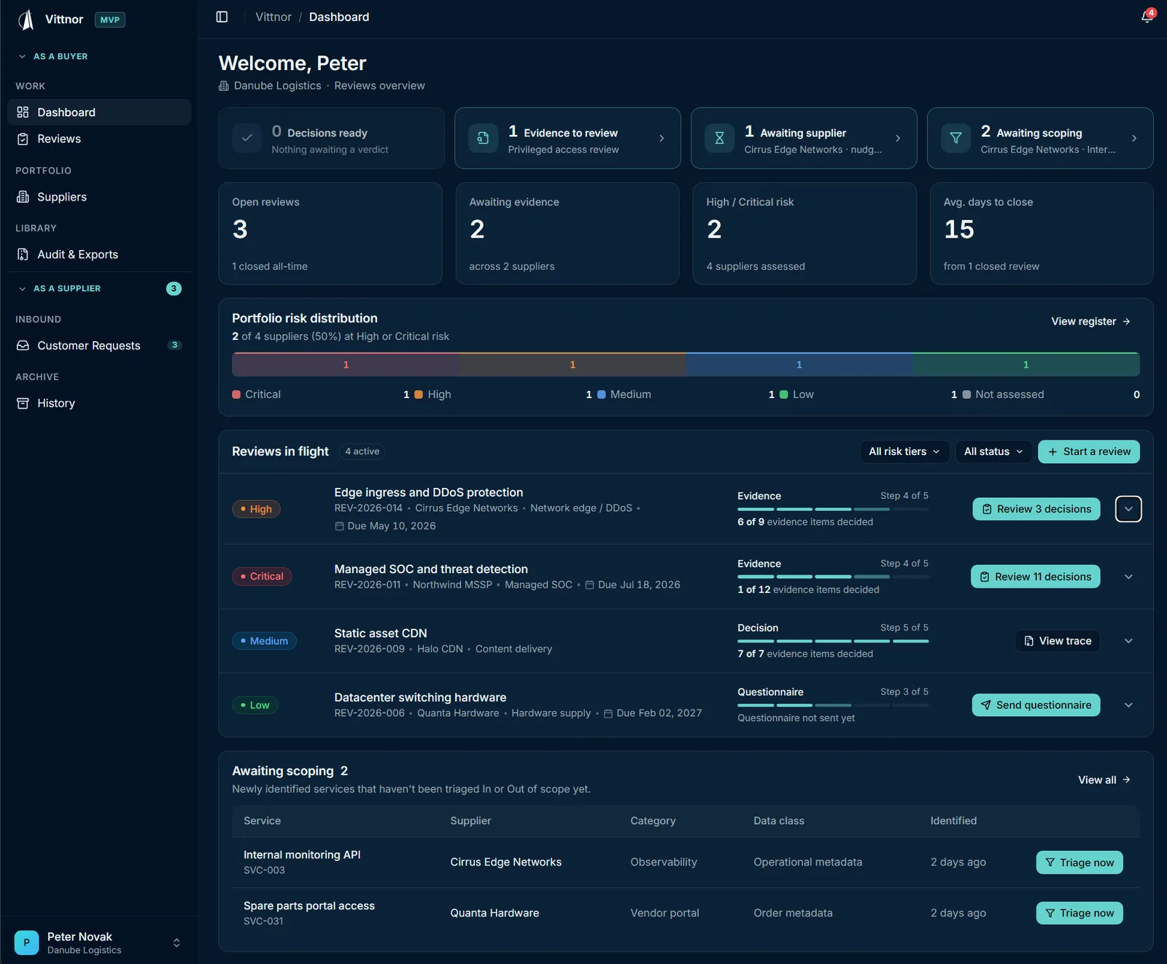
Task: Expand the Edge ingress and DDoS protection row
Action: (1128, 509)
